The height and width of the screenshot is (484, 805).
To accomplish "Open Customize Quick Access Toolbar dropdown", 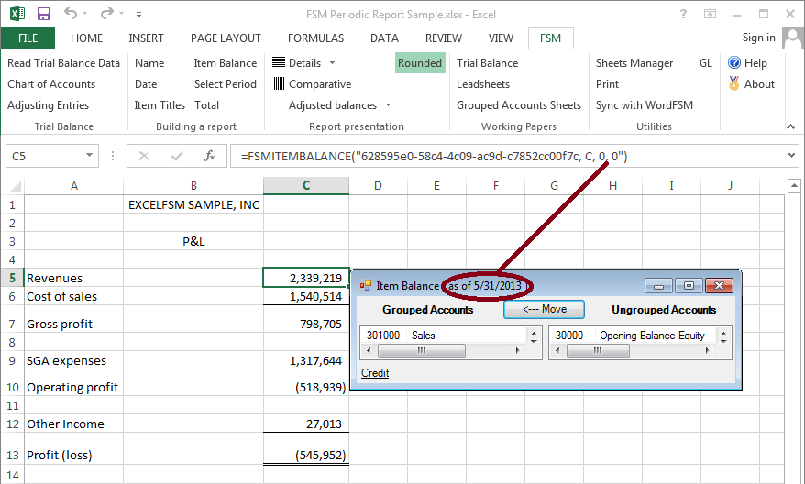I will click(x=138, y=15).
